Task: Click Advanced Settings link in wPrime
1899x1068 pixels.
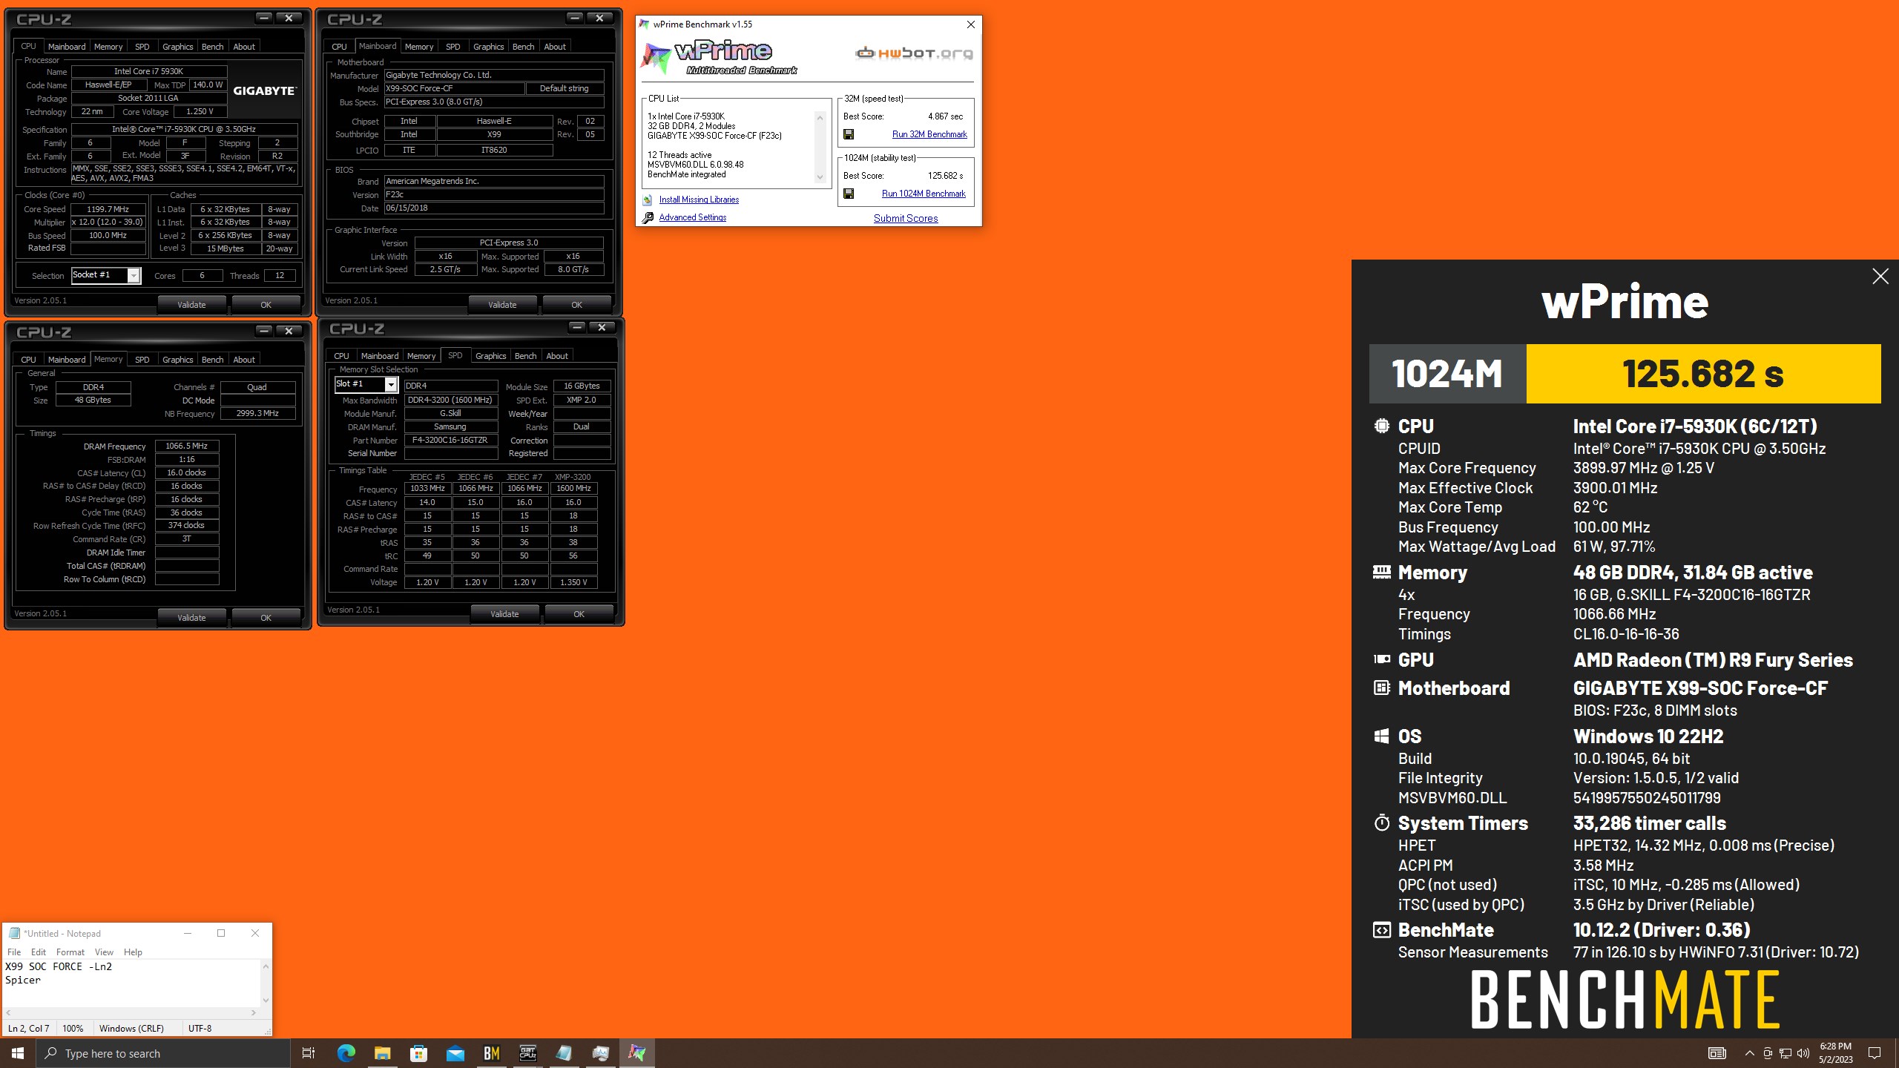Action: coord(693,217)
